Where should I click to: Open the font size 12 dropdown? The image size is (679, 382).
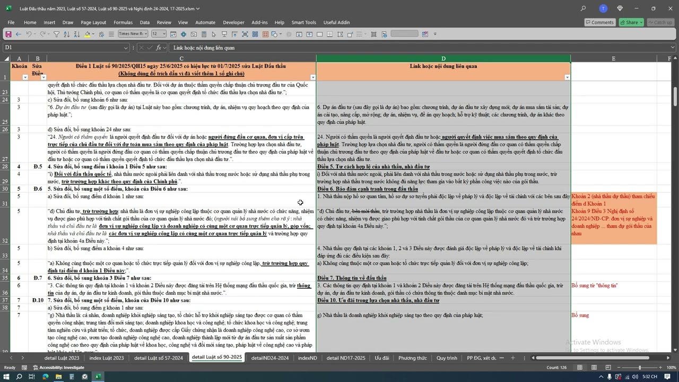tap(164, 34)
